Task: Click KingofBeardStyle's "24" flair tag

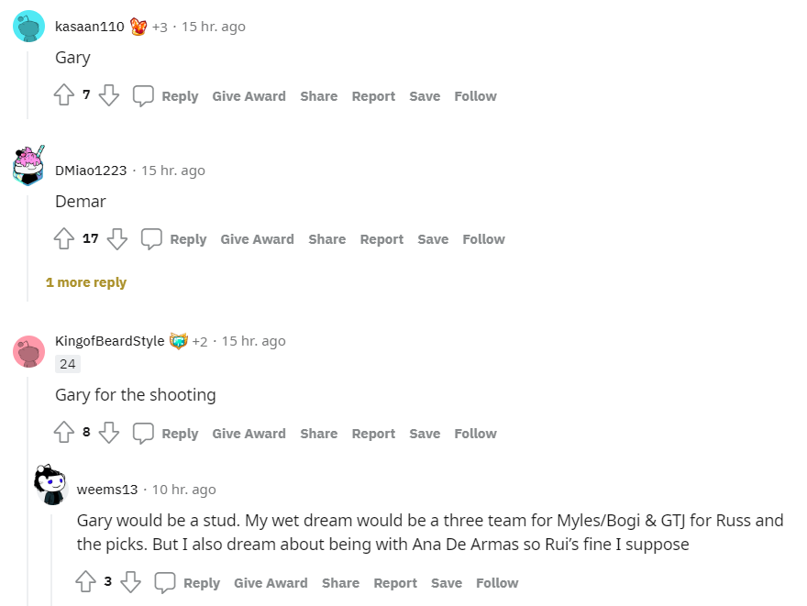Action: pyautogui.click(x=68, y=364)
